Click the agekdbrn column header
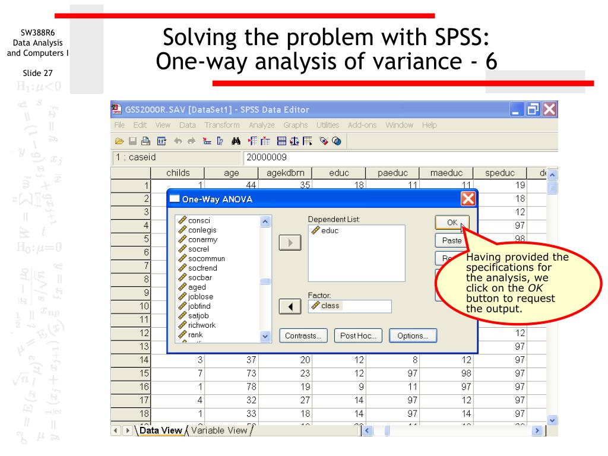Image resolution: width=608 pixels, height=456 pixels. click(x=285, y=173)
